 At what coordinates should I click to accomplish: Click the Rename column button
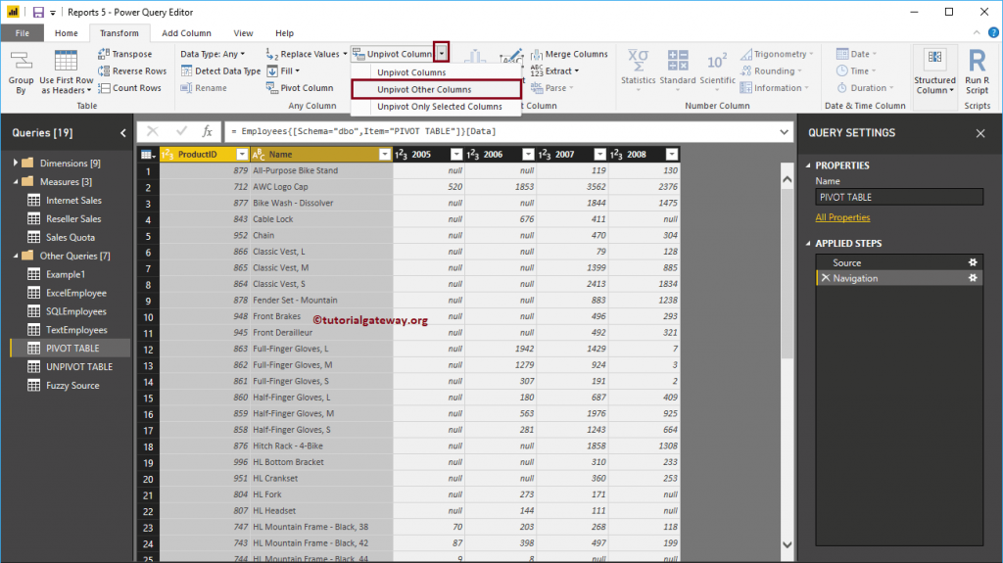point(204,88)
